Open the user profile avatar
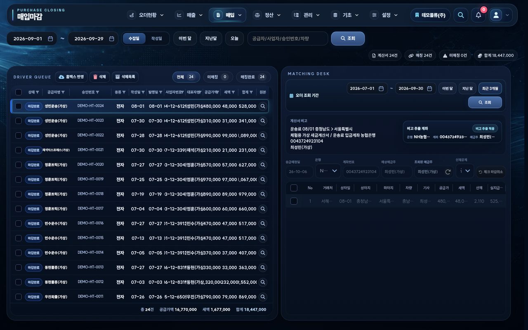This screenshot has height=330, width=528. coord(496,15)
